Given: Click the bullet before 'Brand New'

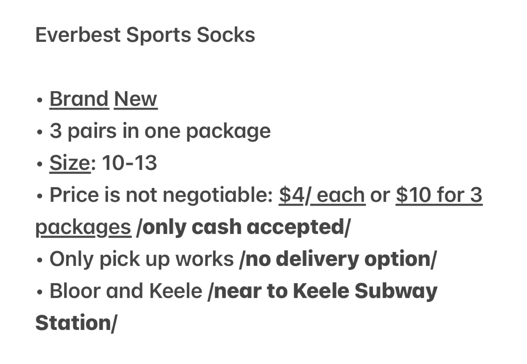Looking at the screenshot, I should [x=40, y=100].
